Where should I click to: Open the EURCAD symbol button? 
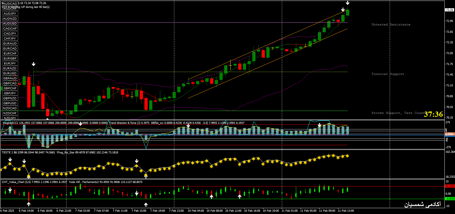(x=10, y=48)
